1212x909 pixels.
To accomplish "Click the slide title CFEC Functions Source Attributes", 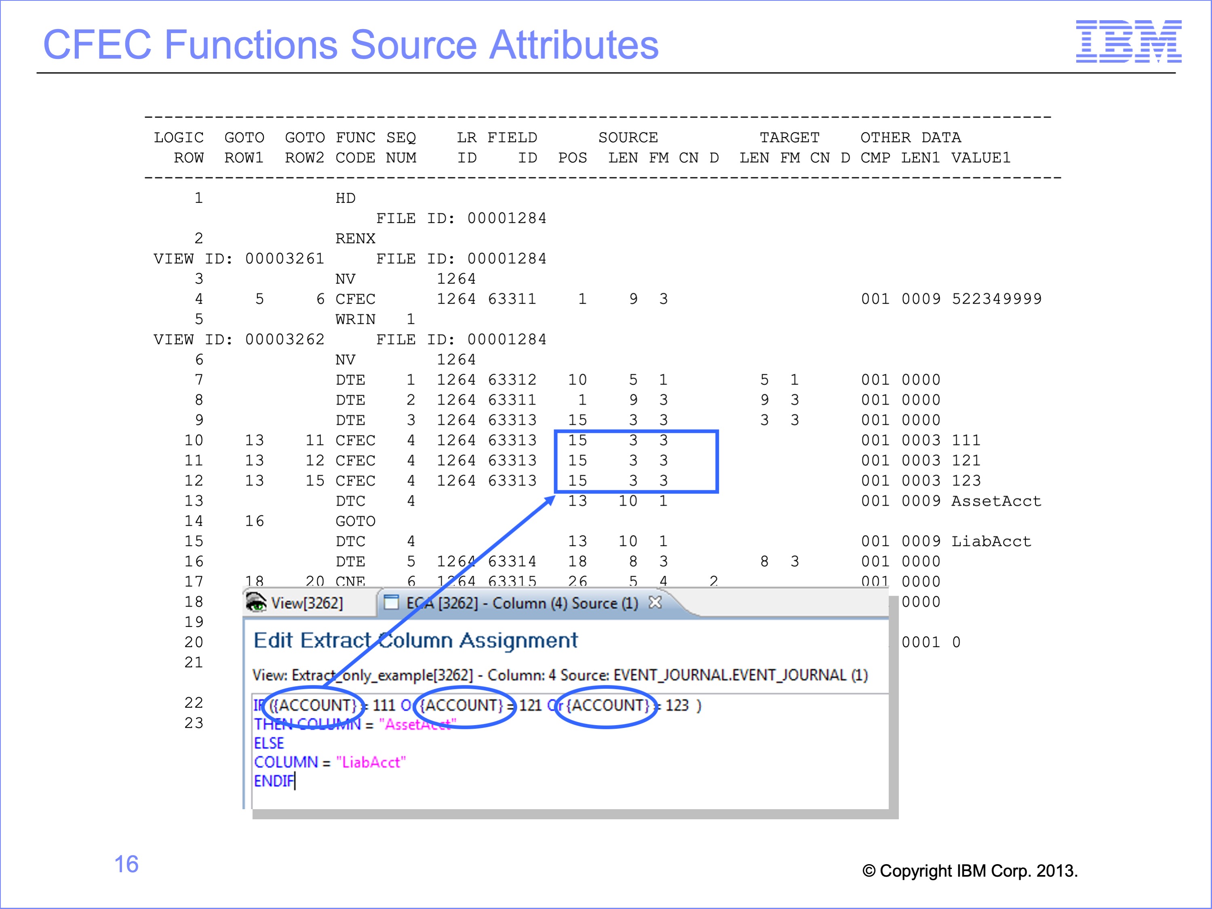I will coord(351,44).
